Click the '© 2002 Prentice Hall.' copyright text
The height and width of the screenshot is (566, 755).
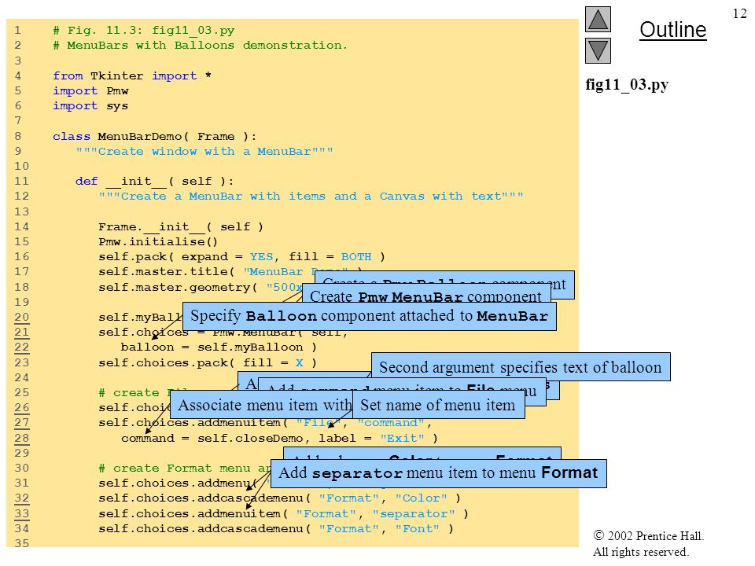coord(648,535)
